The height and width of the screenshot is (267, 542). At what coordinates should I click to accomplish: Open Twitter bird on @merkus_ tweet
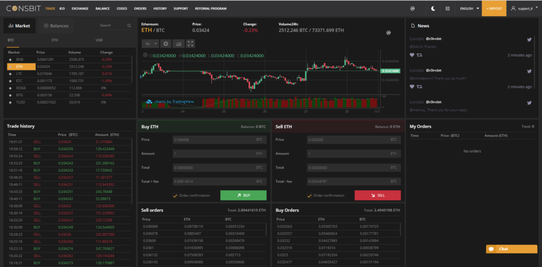pyautogui.click(x=529, y=103)
